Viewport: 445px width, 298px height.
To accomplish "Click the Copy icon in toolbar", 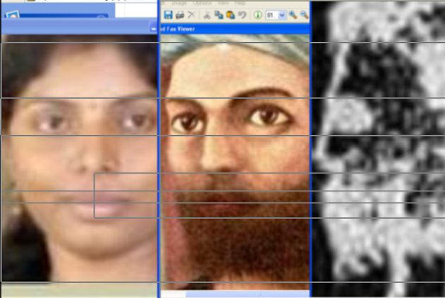I will 218,15.
